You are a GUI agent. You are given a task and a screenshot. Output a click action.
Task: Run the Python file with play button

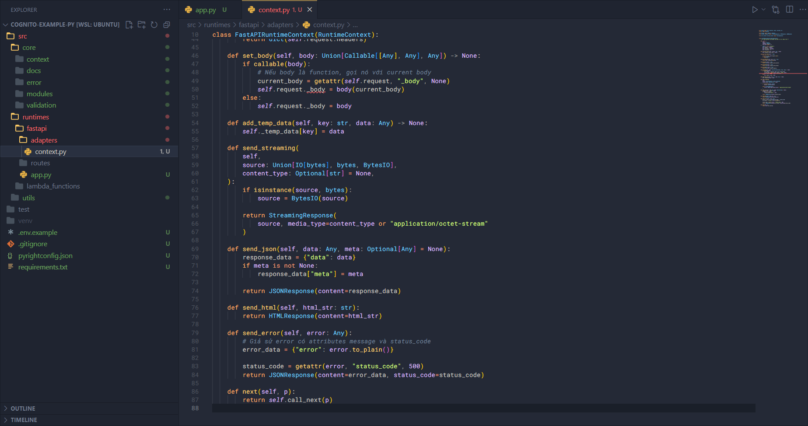(x=755, y=10)
